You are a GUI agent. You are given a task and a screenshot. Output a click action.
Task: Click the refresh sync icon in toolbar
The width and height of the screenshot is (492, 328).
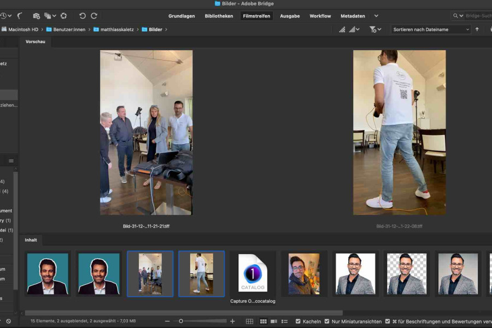tap(63, 16)
